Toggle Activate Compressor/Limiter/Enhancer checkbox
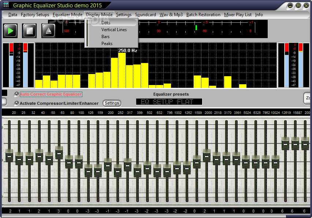 (17, 103)
